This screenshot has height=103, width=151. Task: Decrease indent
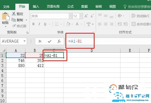point(120,24)
